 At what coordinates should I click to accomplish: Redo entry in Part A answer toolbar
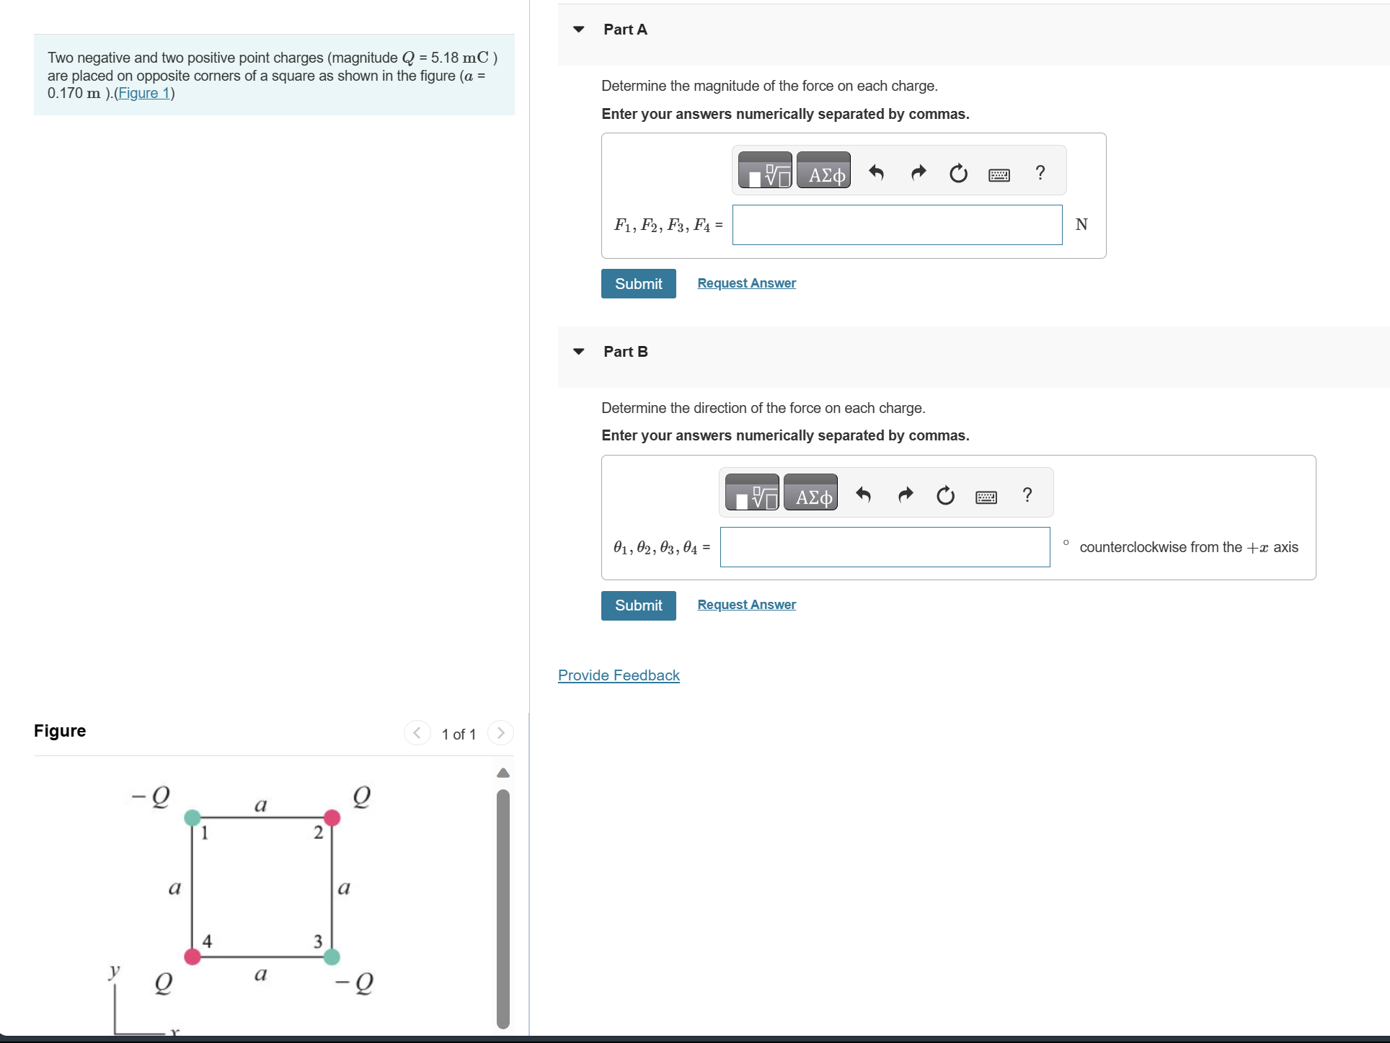[917, 172]
